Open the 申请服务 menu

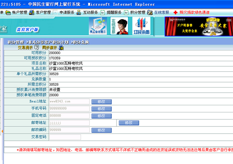pos(67,13)
